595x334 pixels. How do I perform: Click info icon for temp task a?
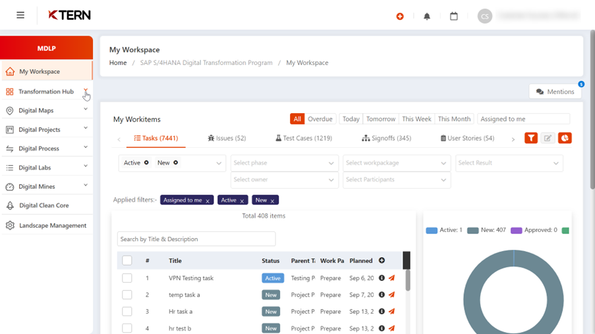click(382, 295)
